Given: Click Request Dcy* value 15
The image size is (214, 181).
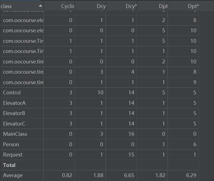Looking at the screenshot, I should [x=131, y=155].
